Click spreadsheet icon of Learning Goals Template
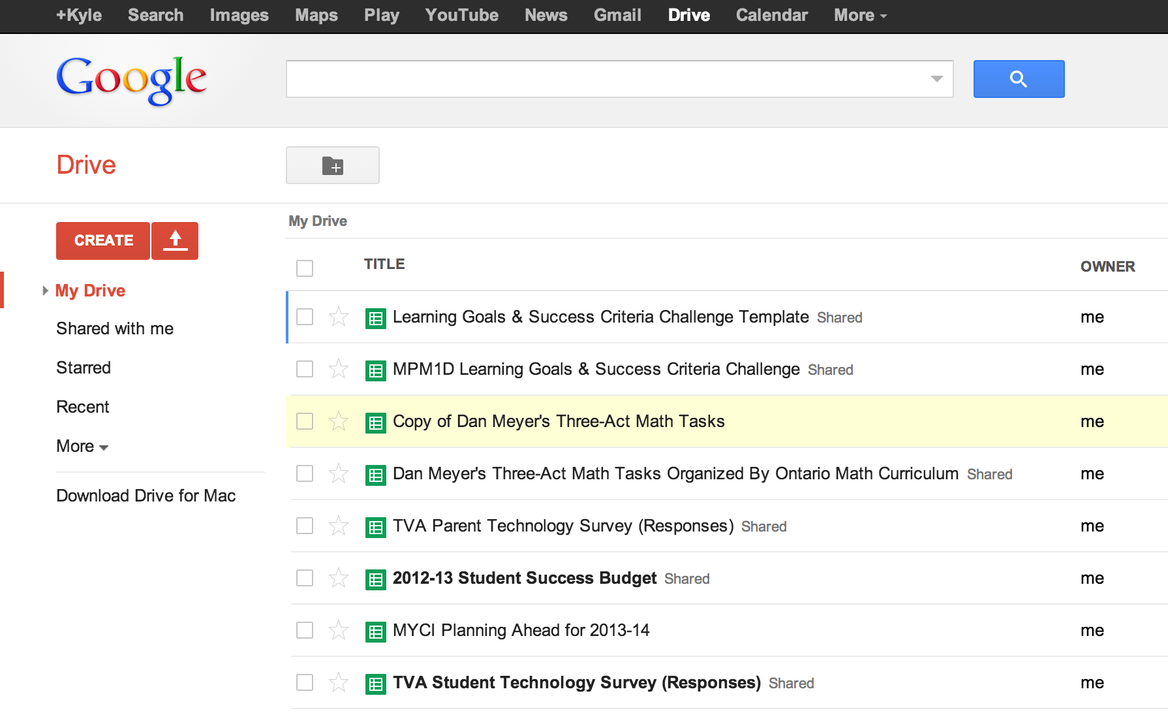This screenshot has height=717, width=1168. point(376,318)
